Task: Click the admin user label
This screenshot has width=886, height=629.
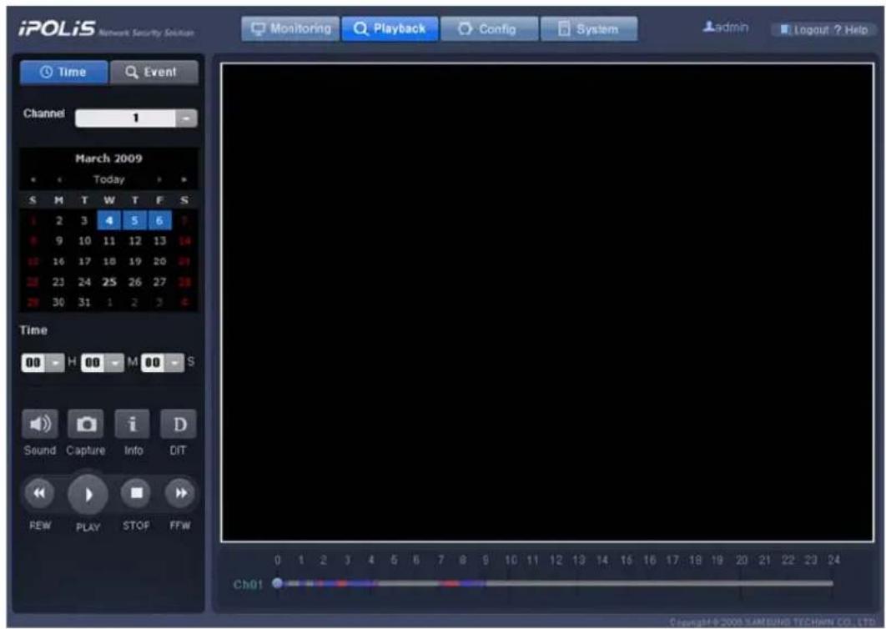Action: [726, 28]
